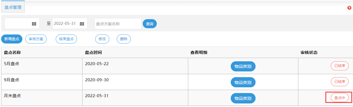Click the 删除 delete button
Viewport: 353px width, 107px height.
(124, 39)
